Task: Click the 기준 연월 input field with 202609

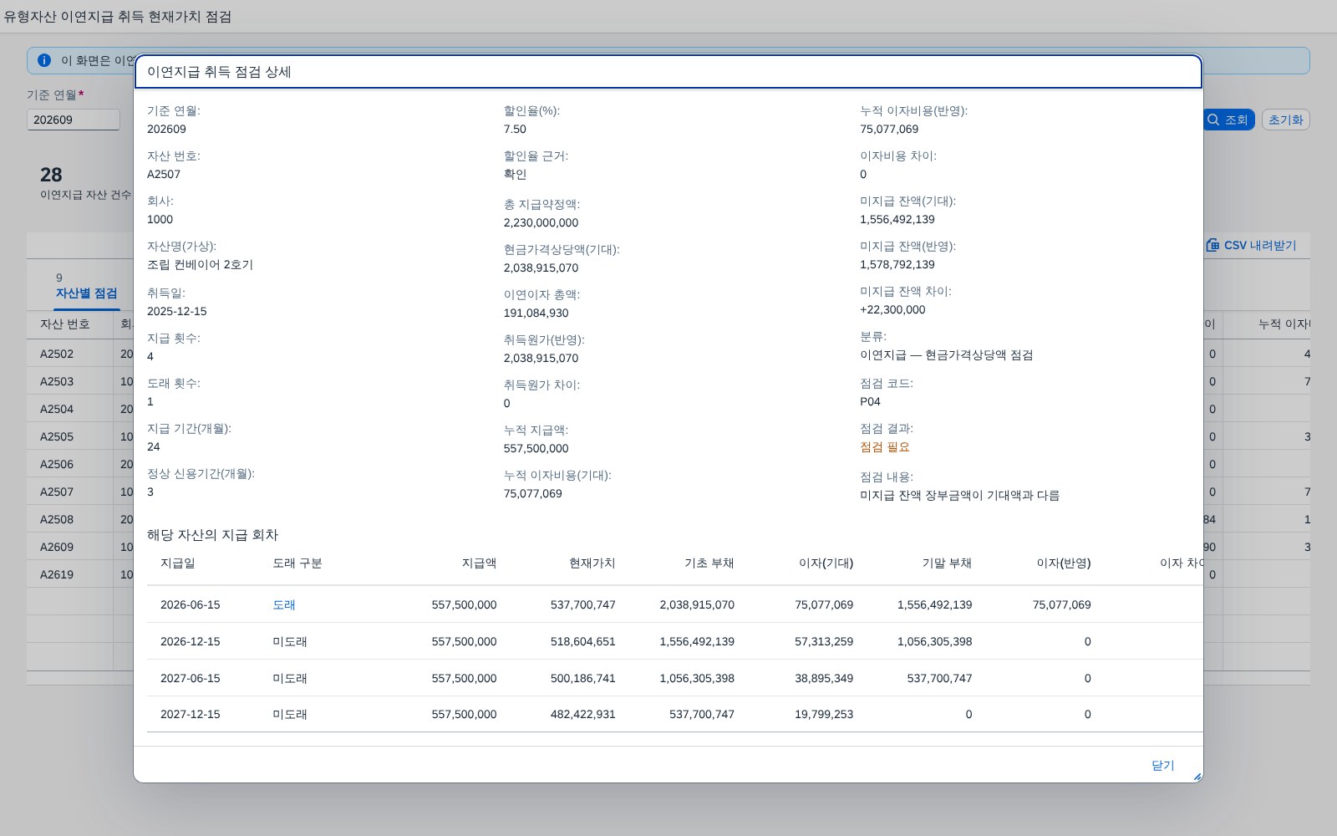Action: [x=74, y=120]
